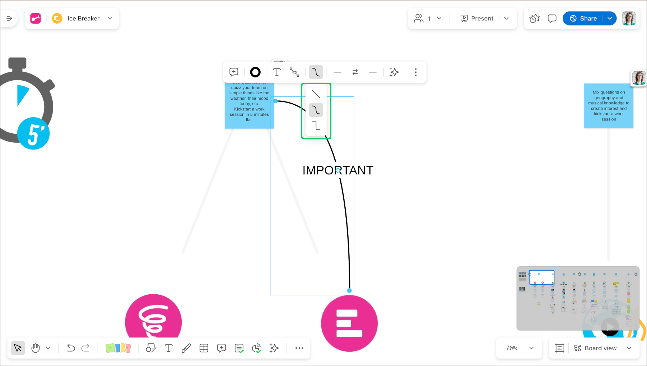647x366 pixels.
Task: Open the bottom toolbar overflow menu
Action: coord(299,348)
